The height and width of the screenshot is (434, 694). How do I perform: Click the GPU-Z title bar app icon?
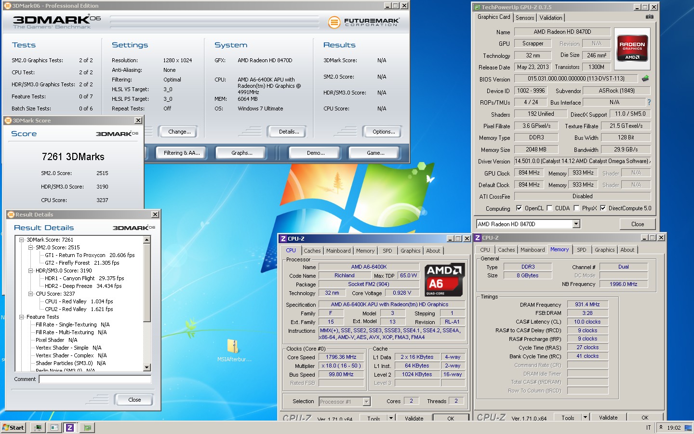click(477, 7)
